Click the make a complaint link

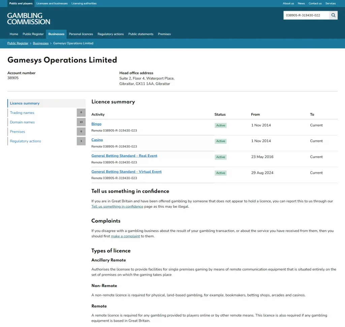125,236
